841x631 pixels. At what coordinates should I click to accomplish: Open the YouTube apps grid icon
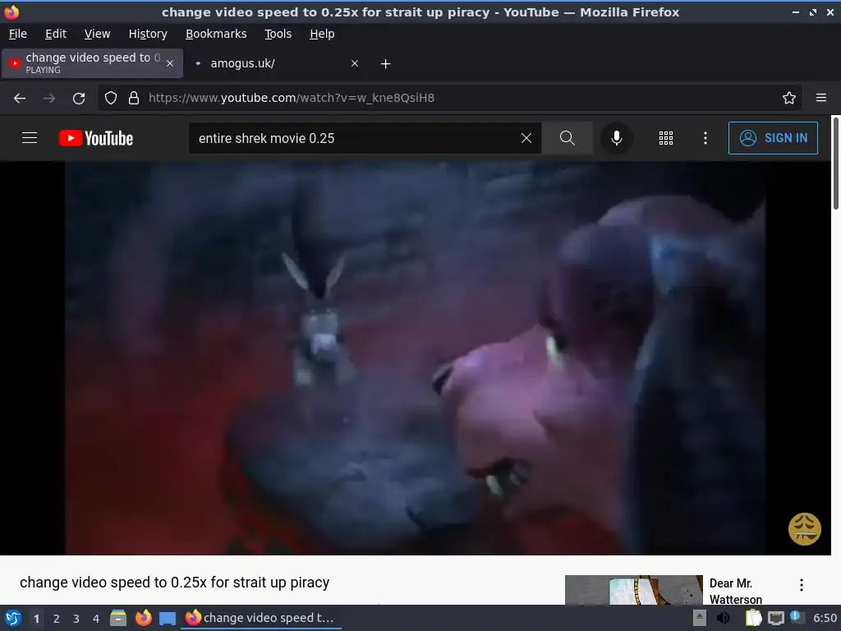tap(665, 138)
